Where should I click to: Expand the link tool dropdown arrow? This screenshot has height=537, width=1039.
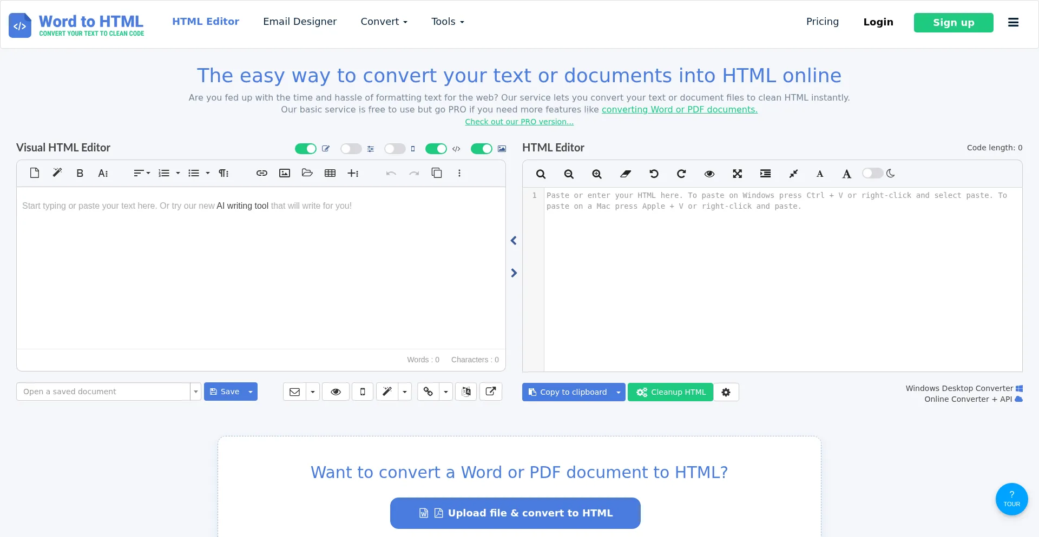tap(446, 392)
